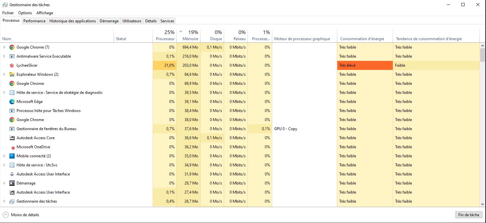Click the Mobile connecté (2) icon
Viewport: 486px width, 223px height.
(x=12, y=156)
